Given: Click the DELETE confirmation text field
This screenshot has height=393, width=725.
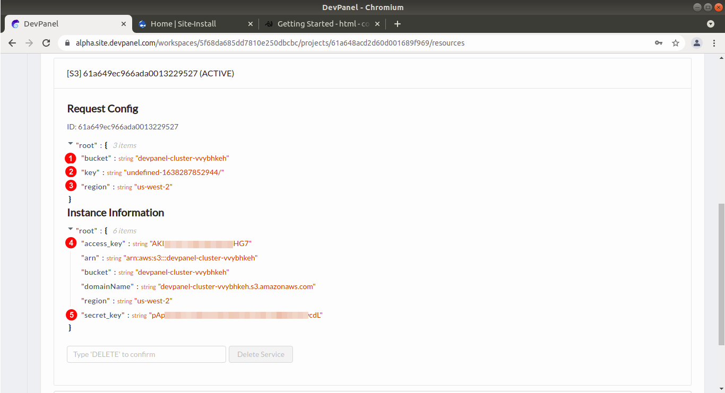Looking at the screenshot, I should click(146, 354).
